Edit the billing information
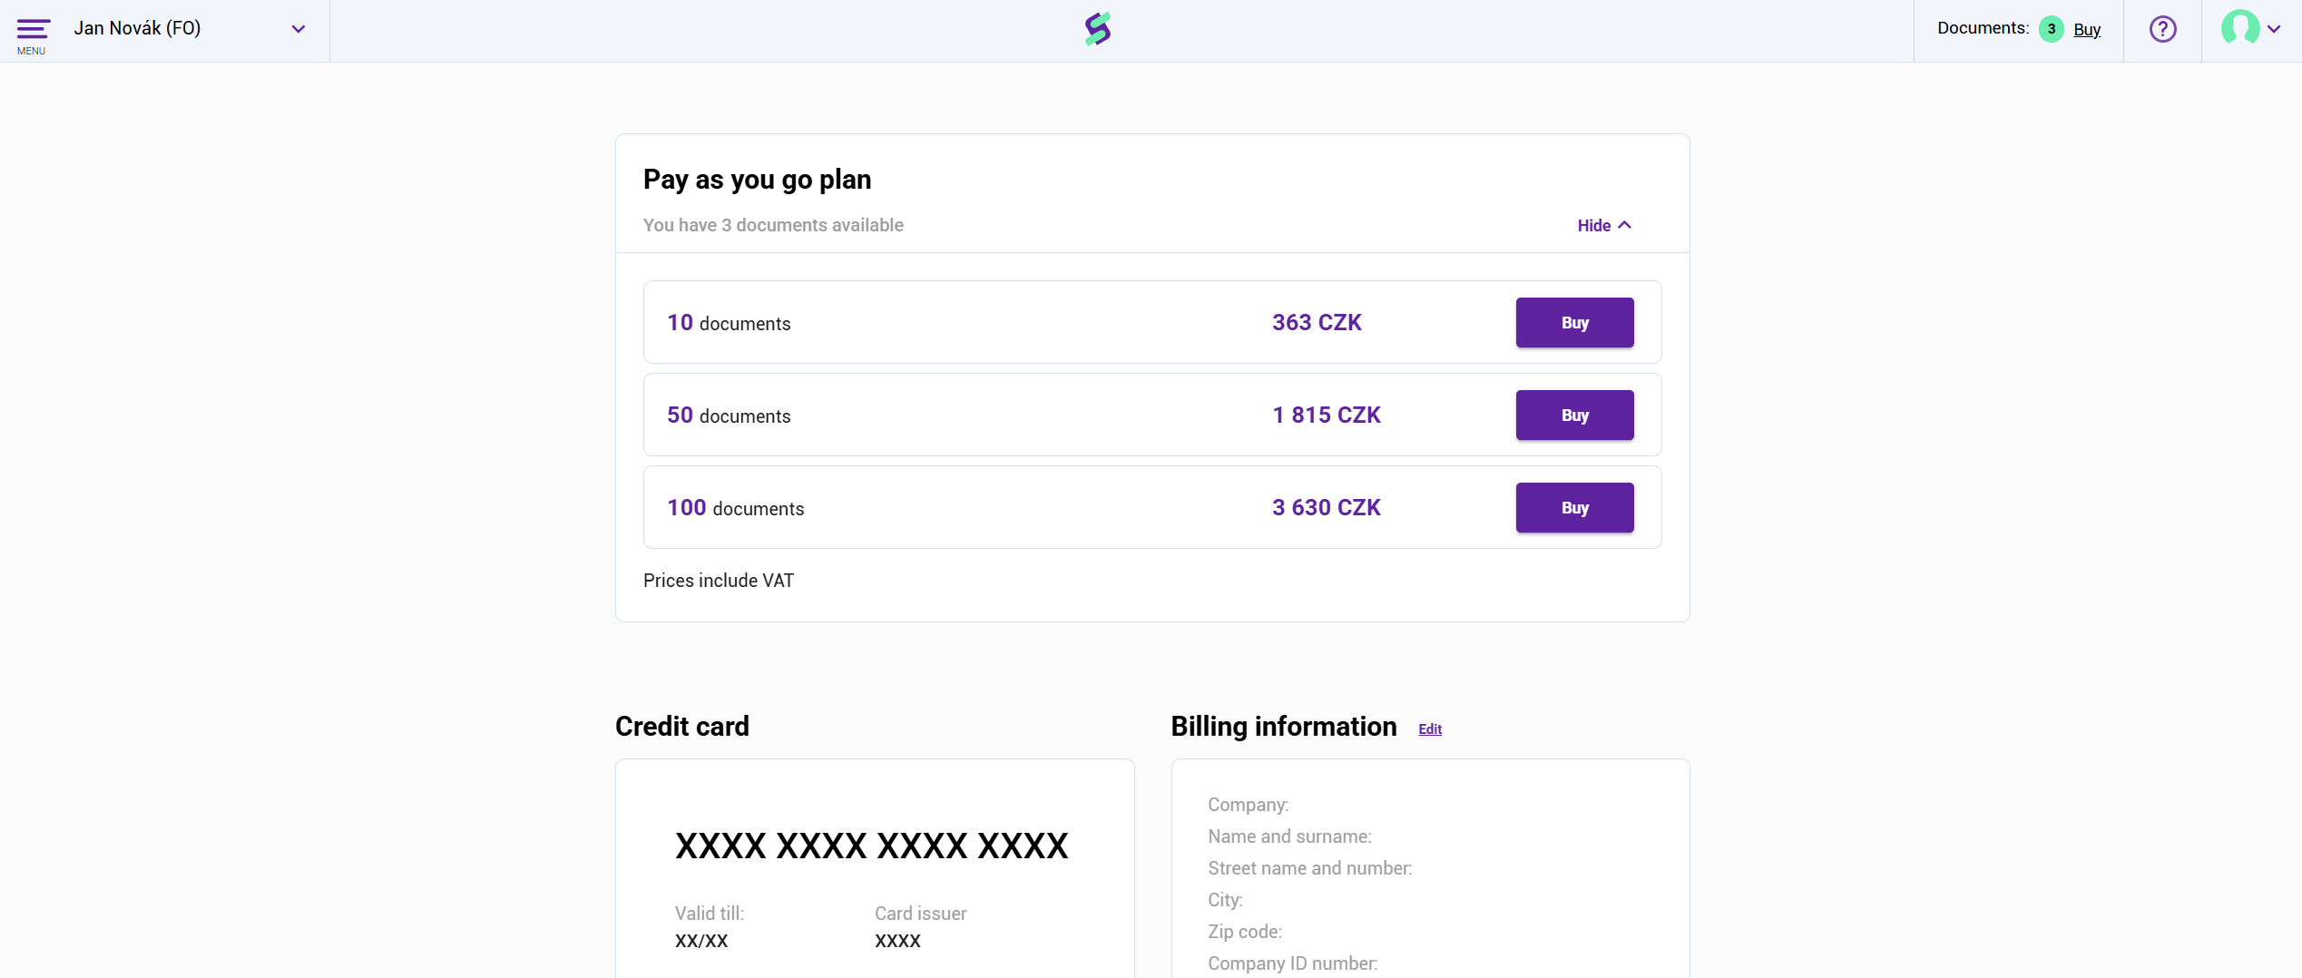2302x978 pixels. point(1430,729)
